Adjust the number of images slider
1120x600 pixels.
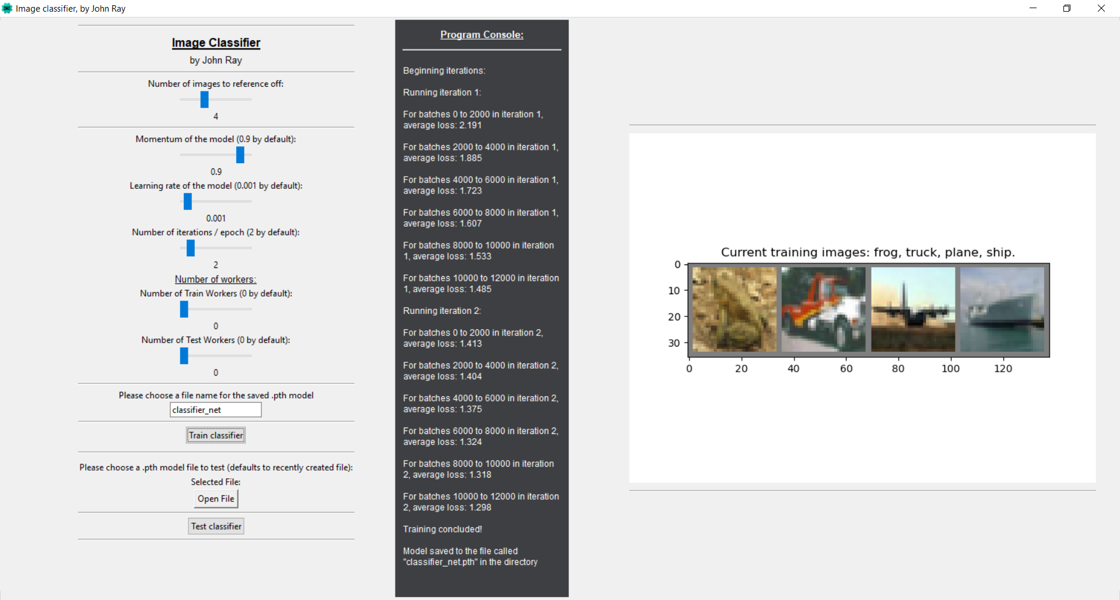coord(204,100)
